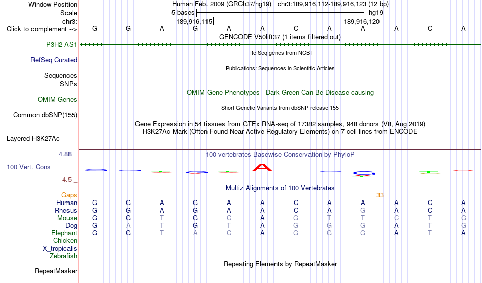Click the 'Click to complement -->' label
This screenshot has height=283, width=482.
coord(42,29)
